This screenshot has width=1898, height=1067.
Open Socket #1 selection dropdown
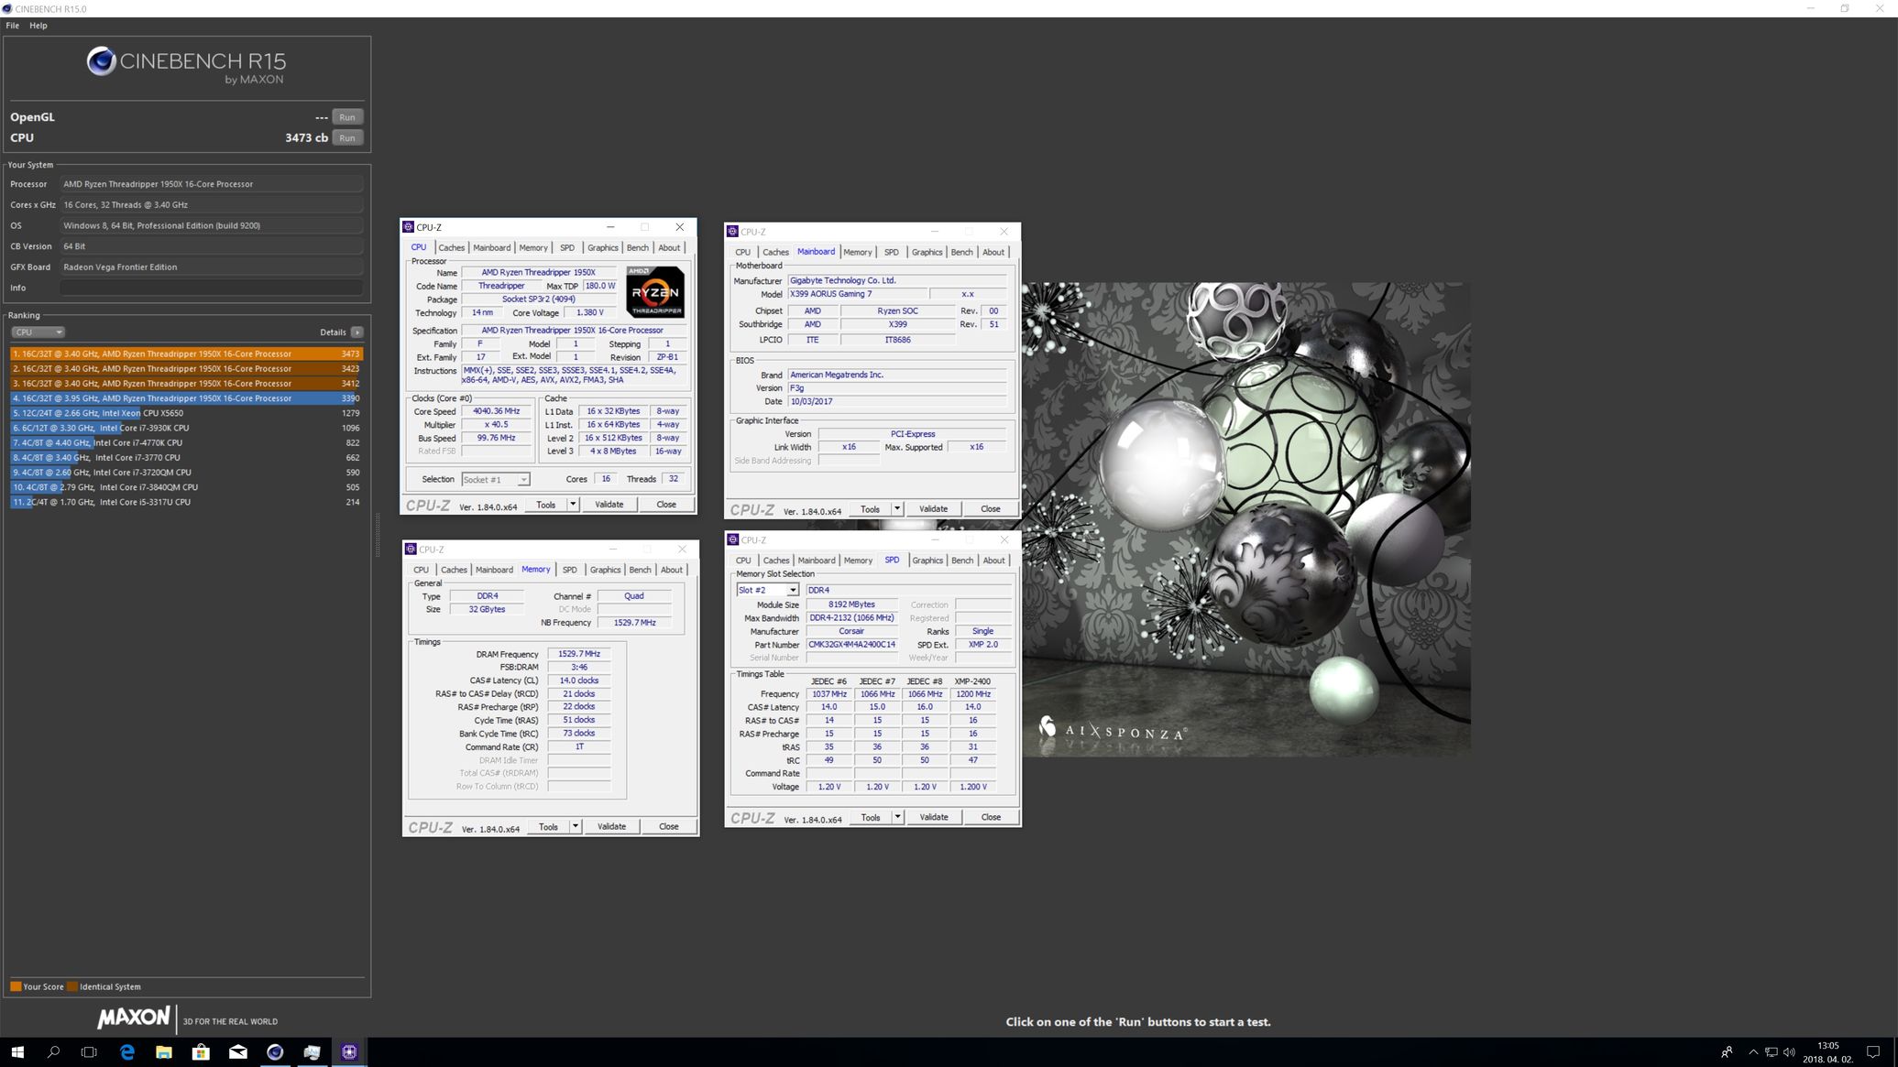click(495, 480)
